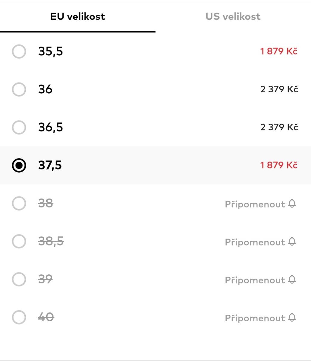The height and width of the screenshot is (361, 311).
Task: Tap the bell icon for size 38,5
Action: point(292,242)
